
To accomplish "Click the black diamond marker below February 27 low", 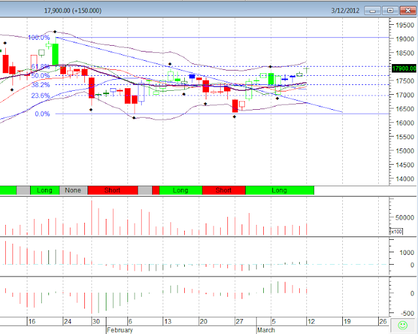I will pos(234,117).
